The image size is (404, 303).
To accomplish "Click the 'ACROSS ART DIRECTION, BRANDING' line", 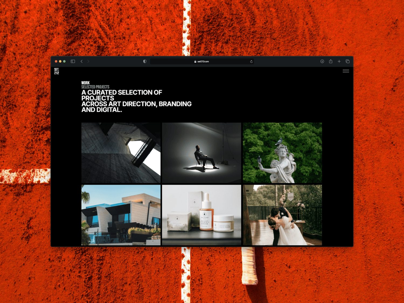I will 137,104.
